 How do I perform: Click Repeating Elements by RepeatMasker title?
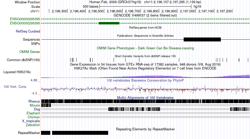pos(145,129)
